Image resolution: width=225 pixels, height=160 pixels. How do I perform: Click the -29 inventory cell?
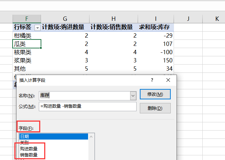pos(156,36)
